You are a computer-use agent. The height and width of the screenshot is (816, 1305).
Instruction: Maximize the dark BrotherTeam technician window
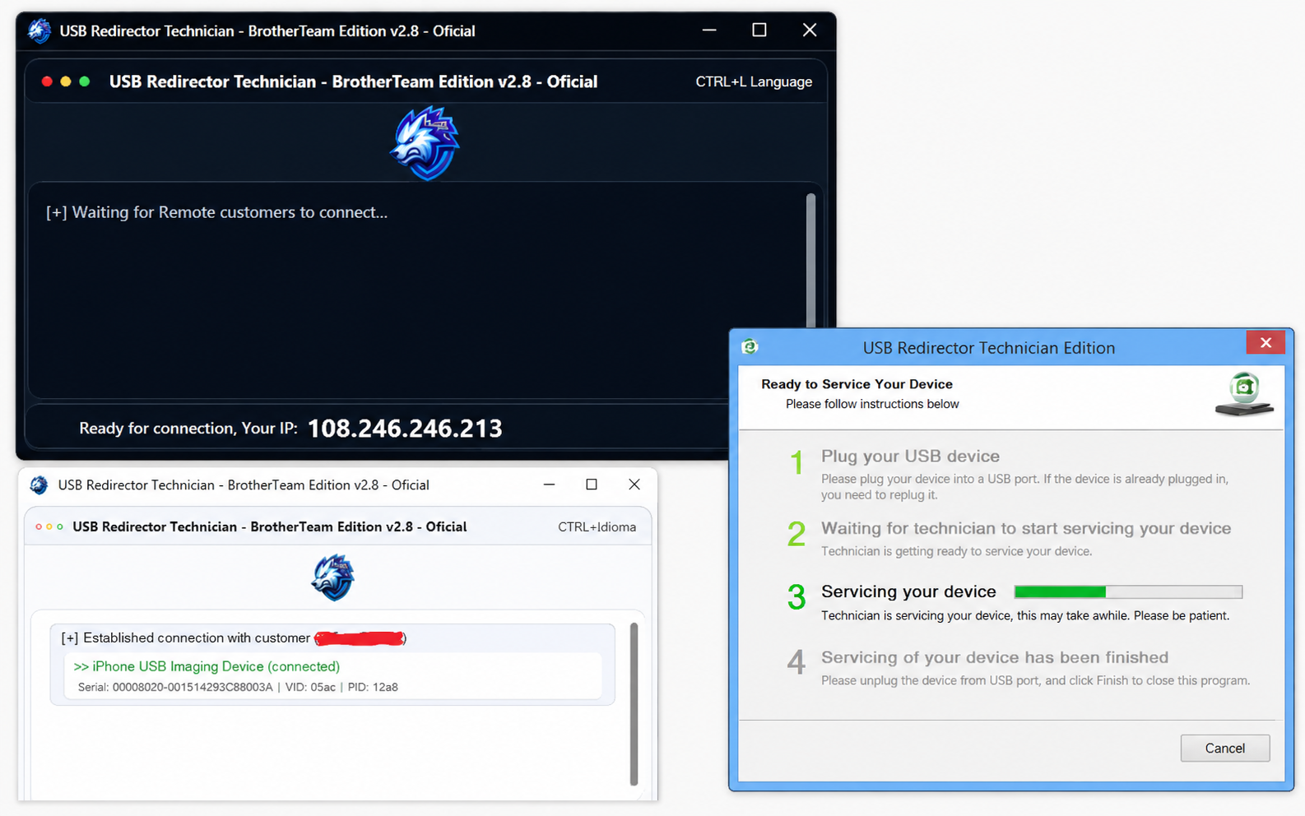pyautogui.click(x=759, y=30)
